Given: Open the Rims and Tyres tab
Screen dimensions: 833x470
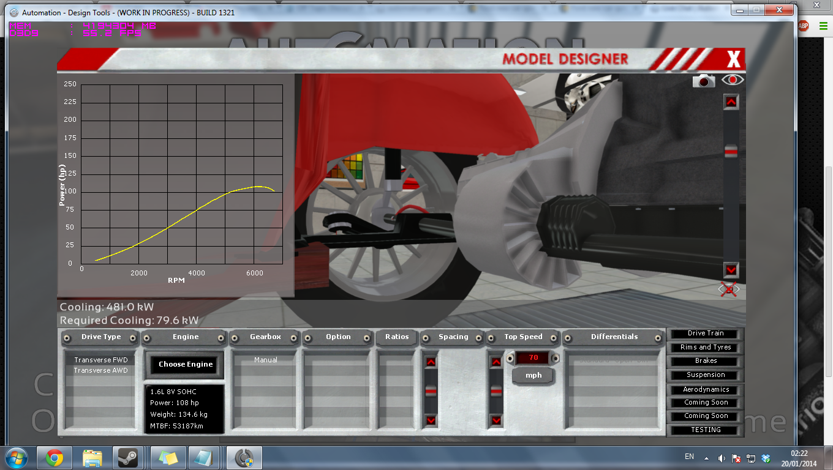Looking at the screenshot, I should pyautogui.click(x=706, y=347).
